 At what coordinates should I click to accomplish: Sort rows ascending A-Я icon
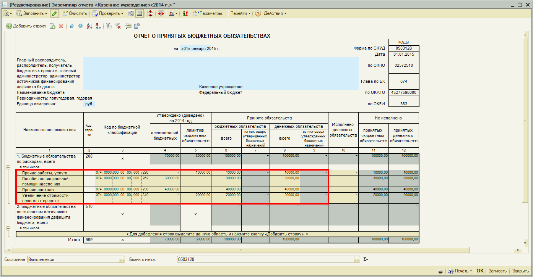89,26
